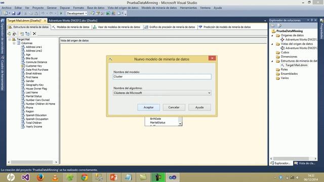Click the Delete X icon in structure toolbar

[x=34, y=34]
